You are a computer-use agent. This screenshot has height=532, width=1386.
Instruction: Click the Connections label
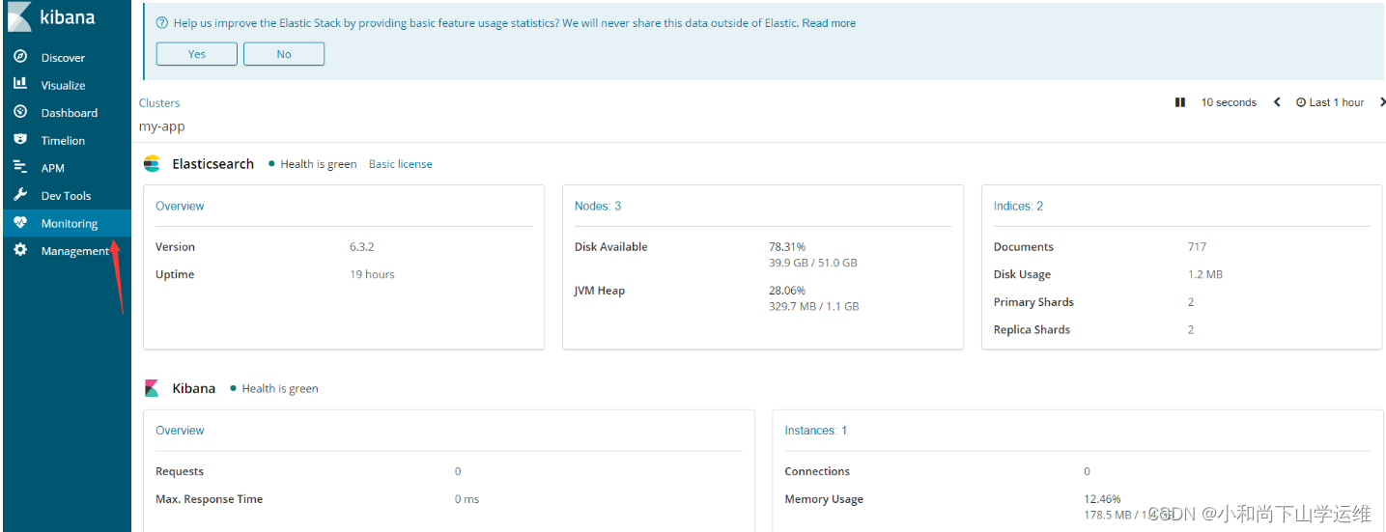[817, 471]
